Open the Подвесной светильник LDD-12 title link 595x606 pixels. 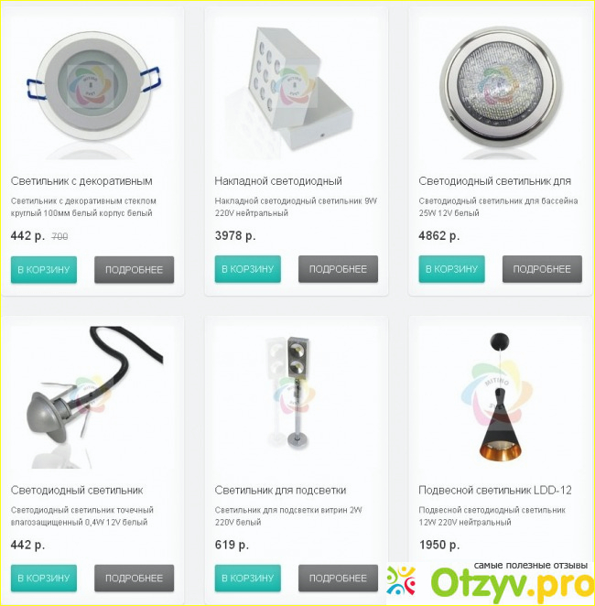click(x=495, y=490)
